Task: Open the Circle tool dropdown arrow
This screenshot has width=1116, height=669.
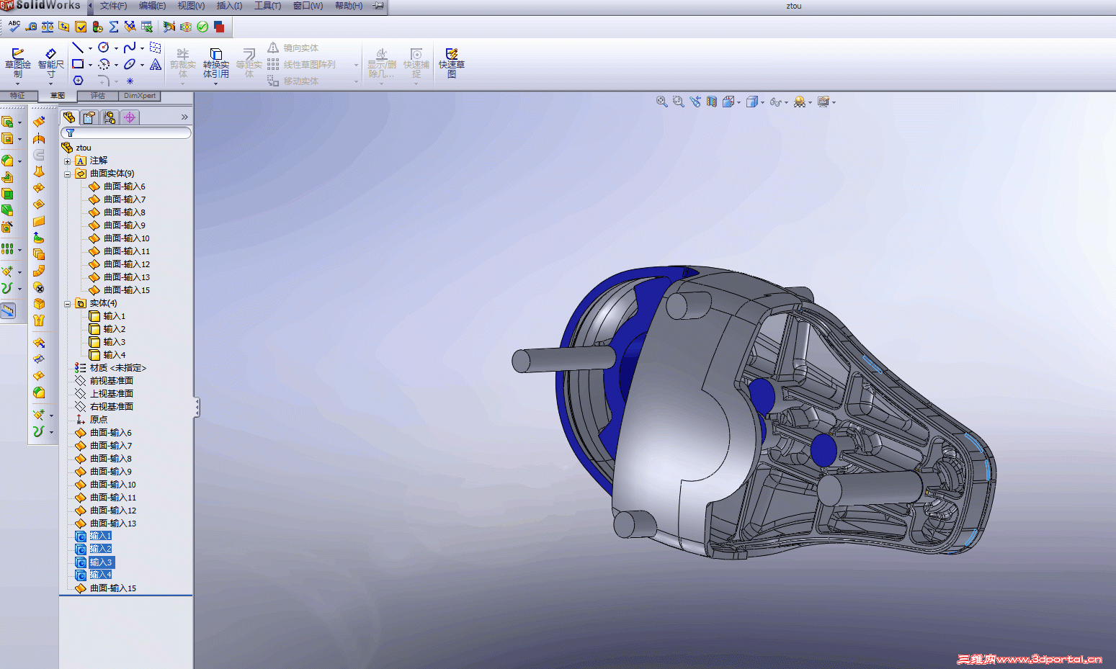Action: [x=116, y=48]
